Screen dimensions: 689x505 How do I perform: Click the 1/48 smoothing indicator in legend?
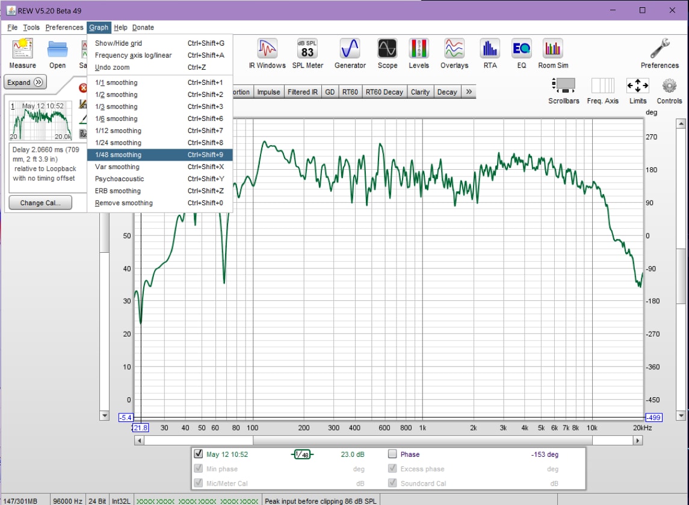302,454
